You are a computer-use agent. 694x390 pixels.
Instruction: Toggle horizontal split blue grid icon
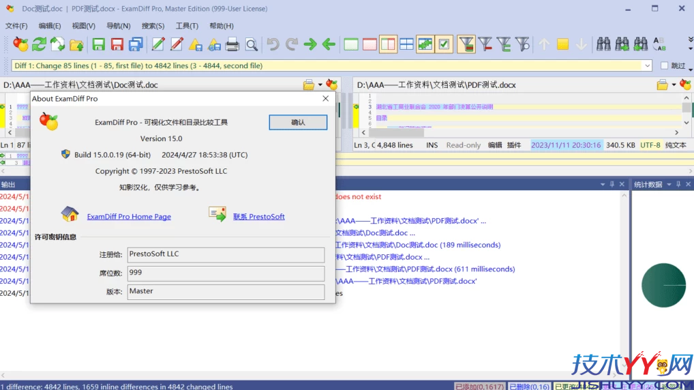point(407,44)
